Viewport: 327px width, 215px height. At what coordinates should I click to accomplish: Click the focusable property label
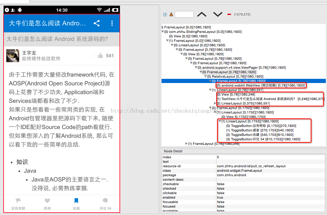click(x=170, y=202)
